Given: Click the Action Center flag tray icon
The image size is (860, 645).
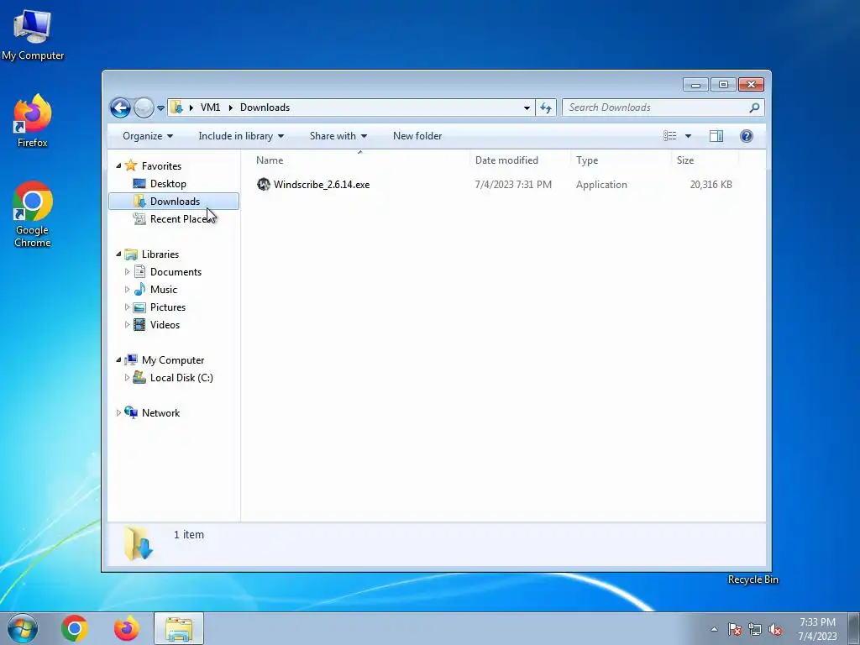Looking at the screenshot, I should [x=735, y=629].
